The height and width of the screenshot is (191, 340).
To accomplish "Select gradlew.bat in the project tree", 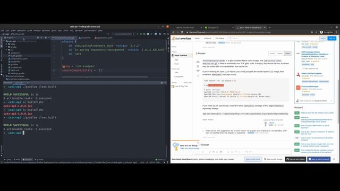I will coord(15,67).
